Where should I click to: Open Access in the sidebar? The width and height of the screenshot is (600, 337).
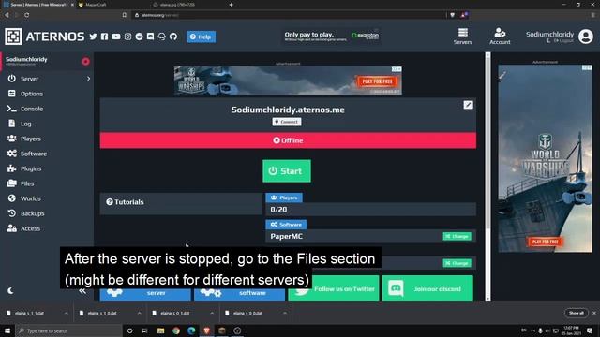pyautogui.click(x=30, y=228)
